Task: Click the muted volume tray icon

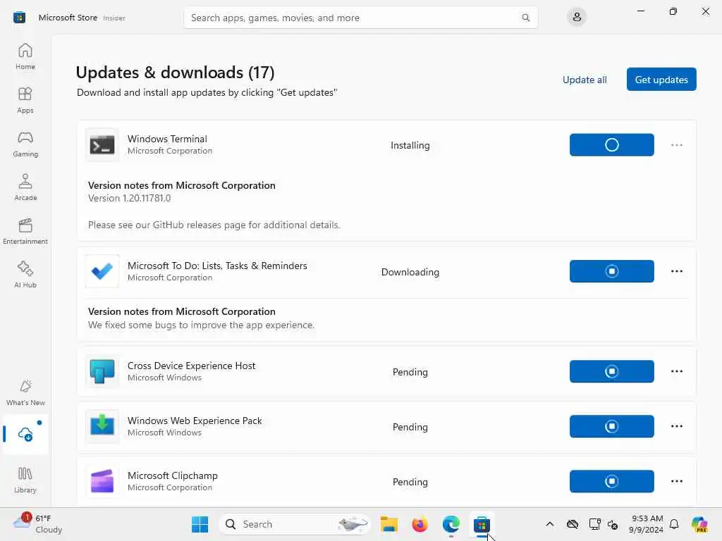Action: coord(613,524)
